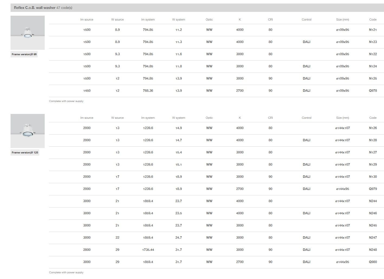Click the Ø 125 frame version product thumbnail

28,131
